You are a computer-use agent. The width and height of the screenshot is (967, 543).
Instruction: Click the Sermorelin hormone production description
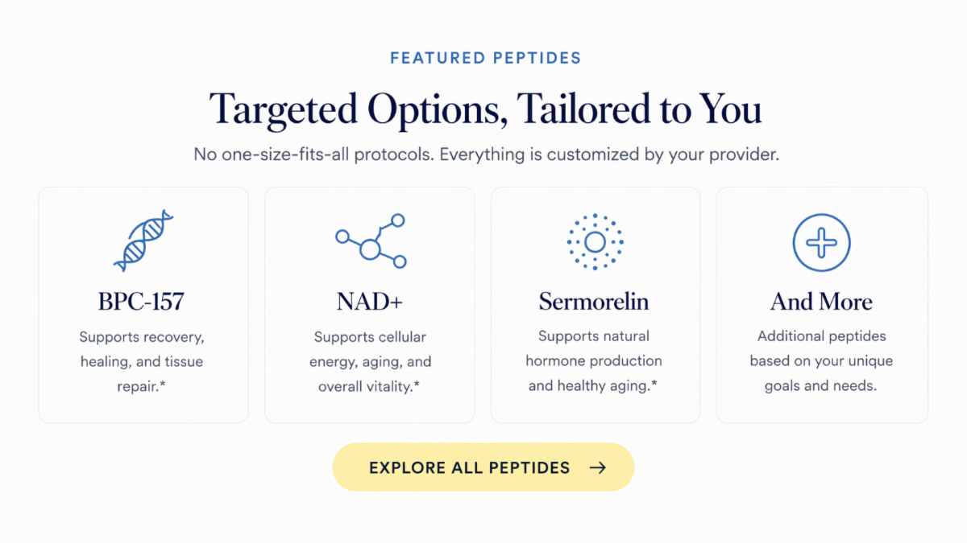(594, 361)
